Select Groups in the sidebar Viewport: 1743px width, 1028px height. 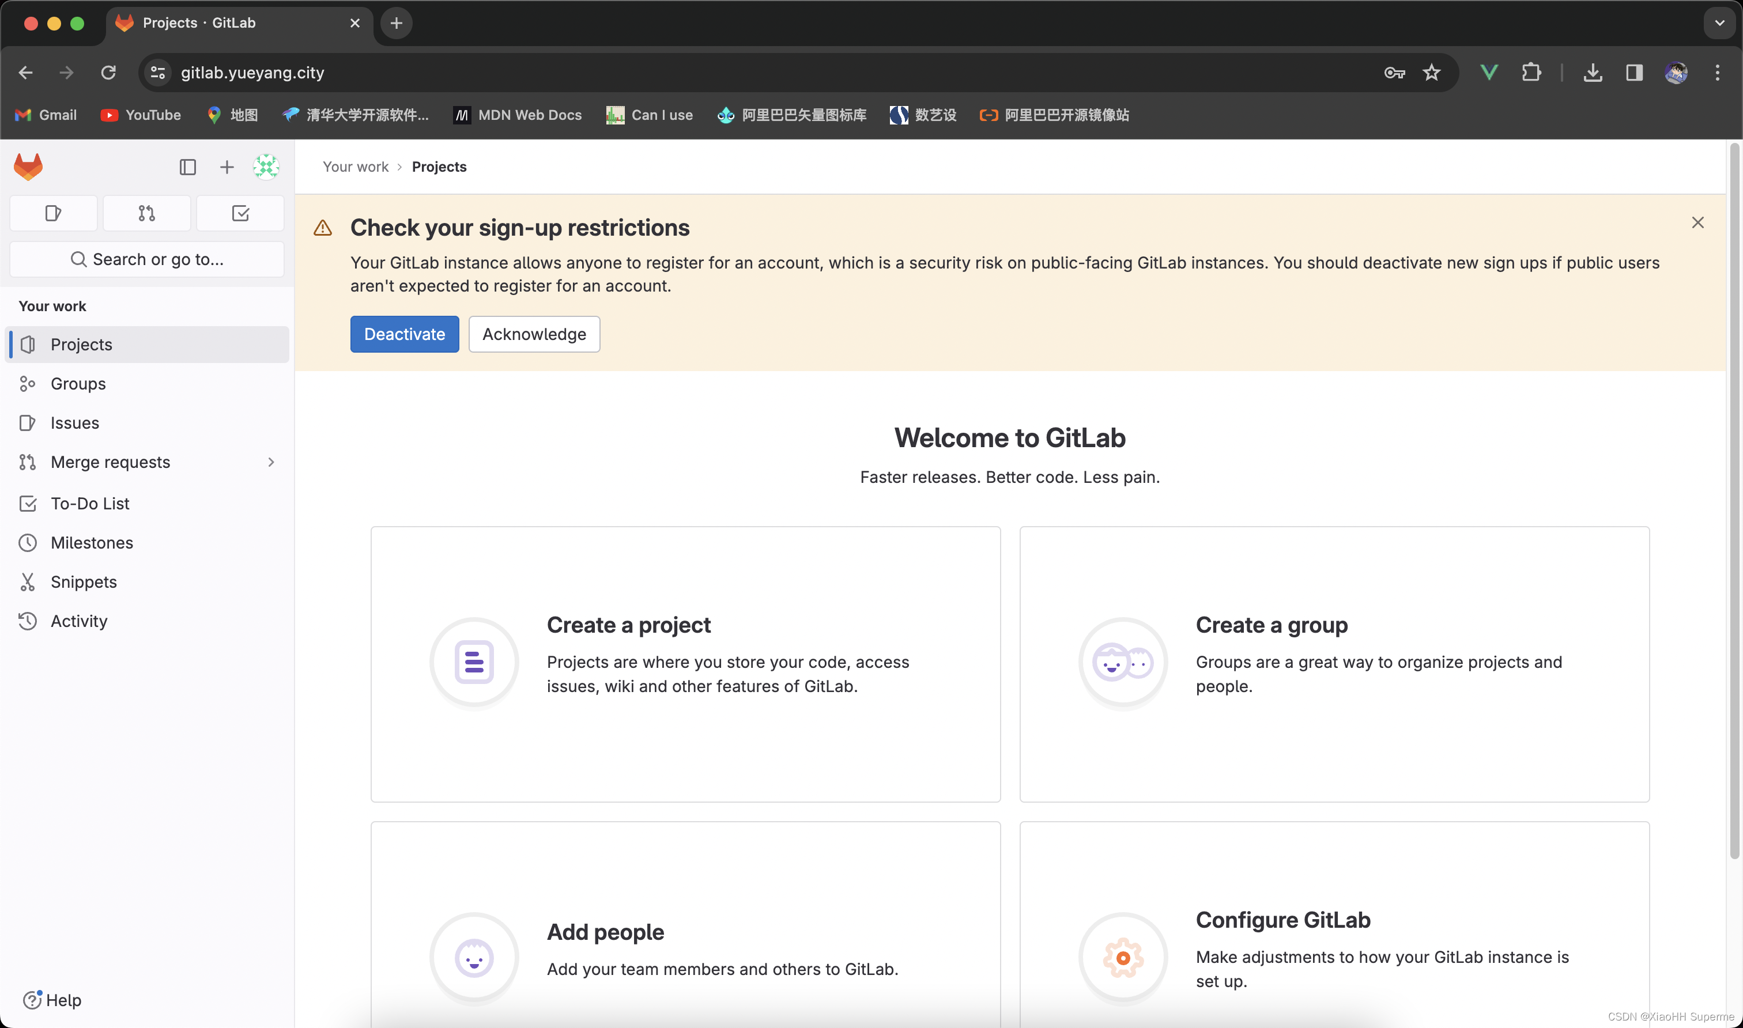tap(78, 384)
